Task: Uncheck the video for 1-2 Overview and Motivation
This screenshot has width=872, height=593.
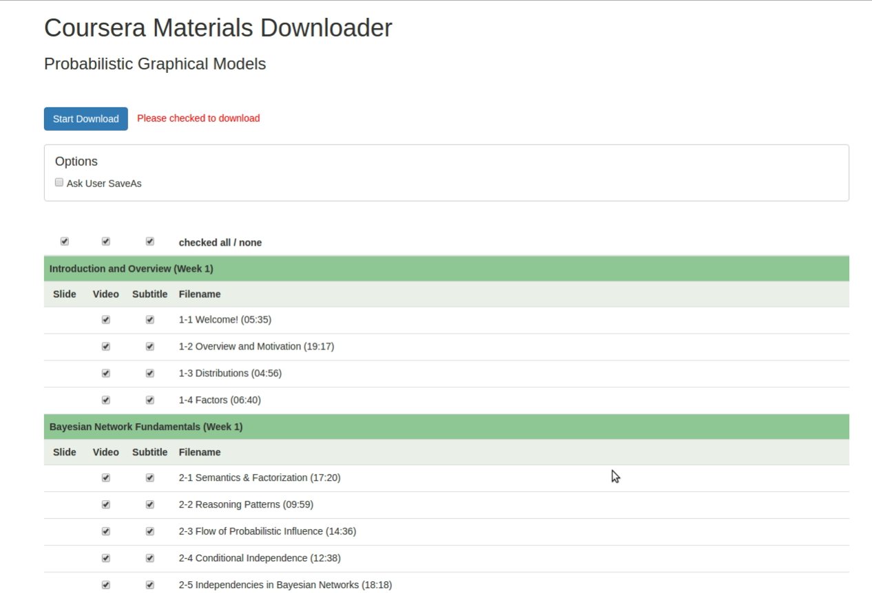Action: (105, 346)
